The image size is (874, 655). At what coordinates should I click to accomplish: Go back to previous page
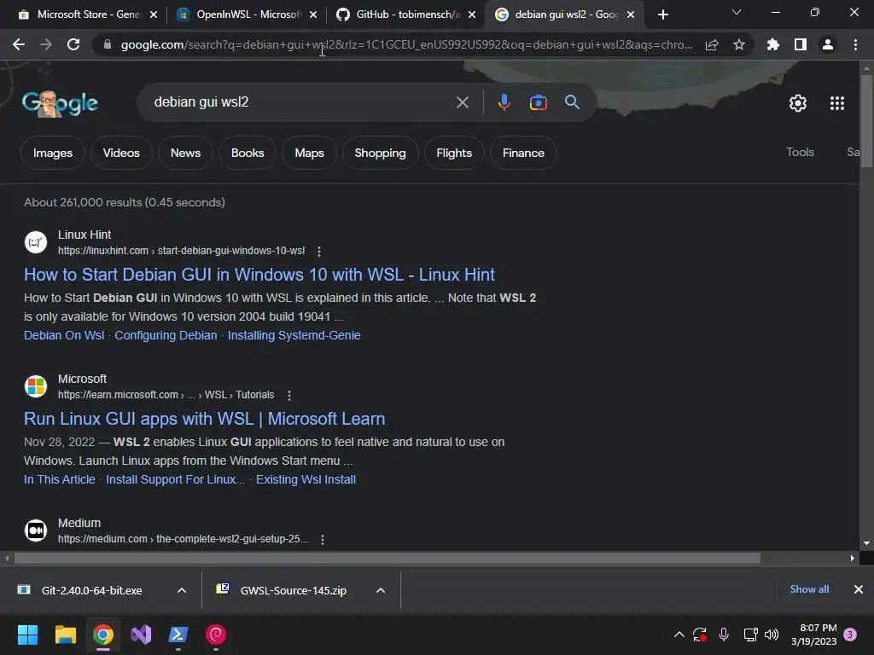point(19,44)
